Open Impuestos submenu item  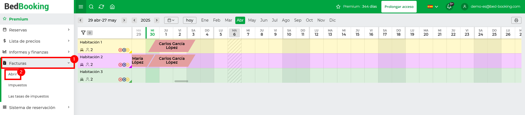[18, 85]
